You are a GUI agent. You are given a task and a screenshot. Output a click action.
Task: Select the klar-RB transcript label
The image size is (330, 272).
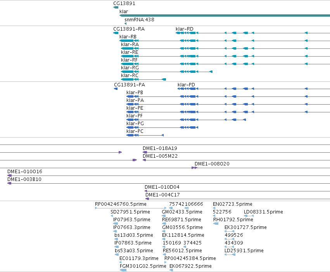[x=128, y=37]
